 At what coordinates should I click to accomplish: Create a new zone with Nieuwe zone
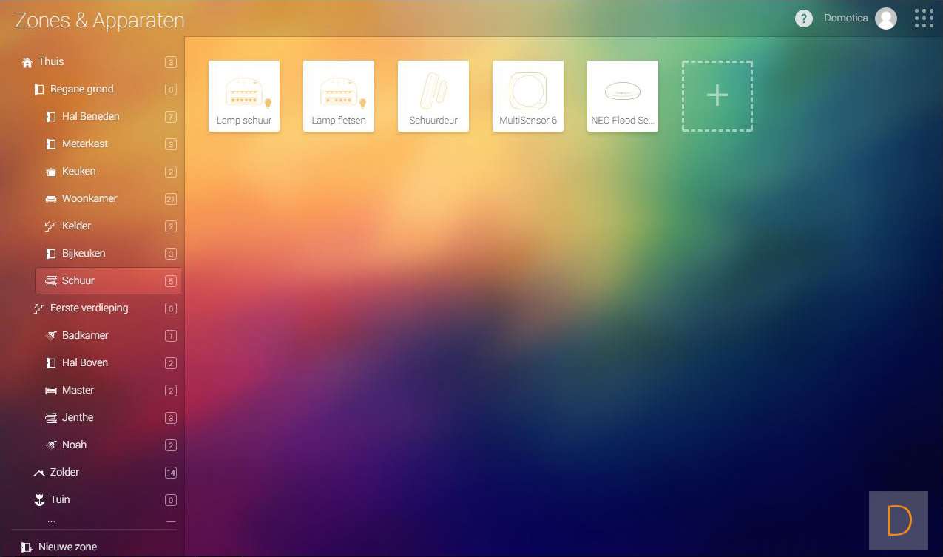[67, 547]
